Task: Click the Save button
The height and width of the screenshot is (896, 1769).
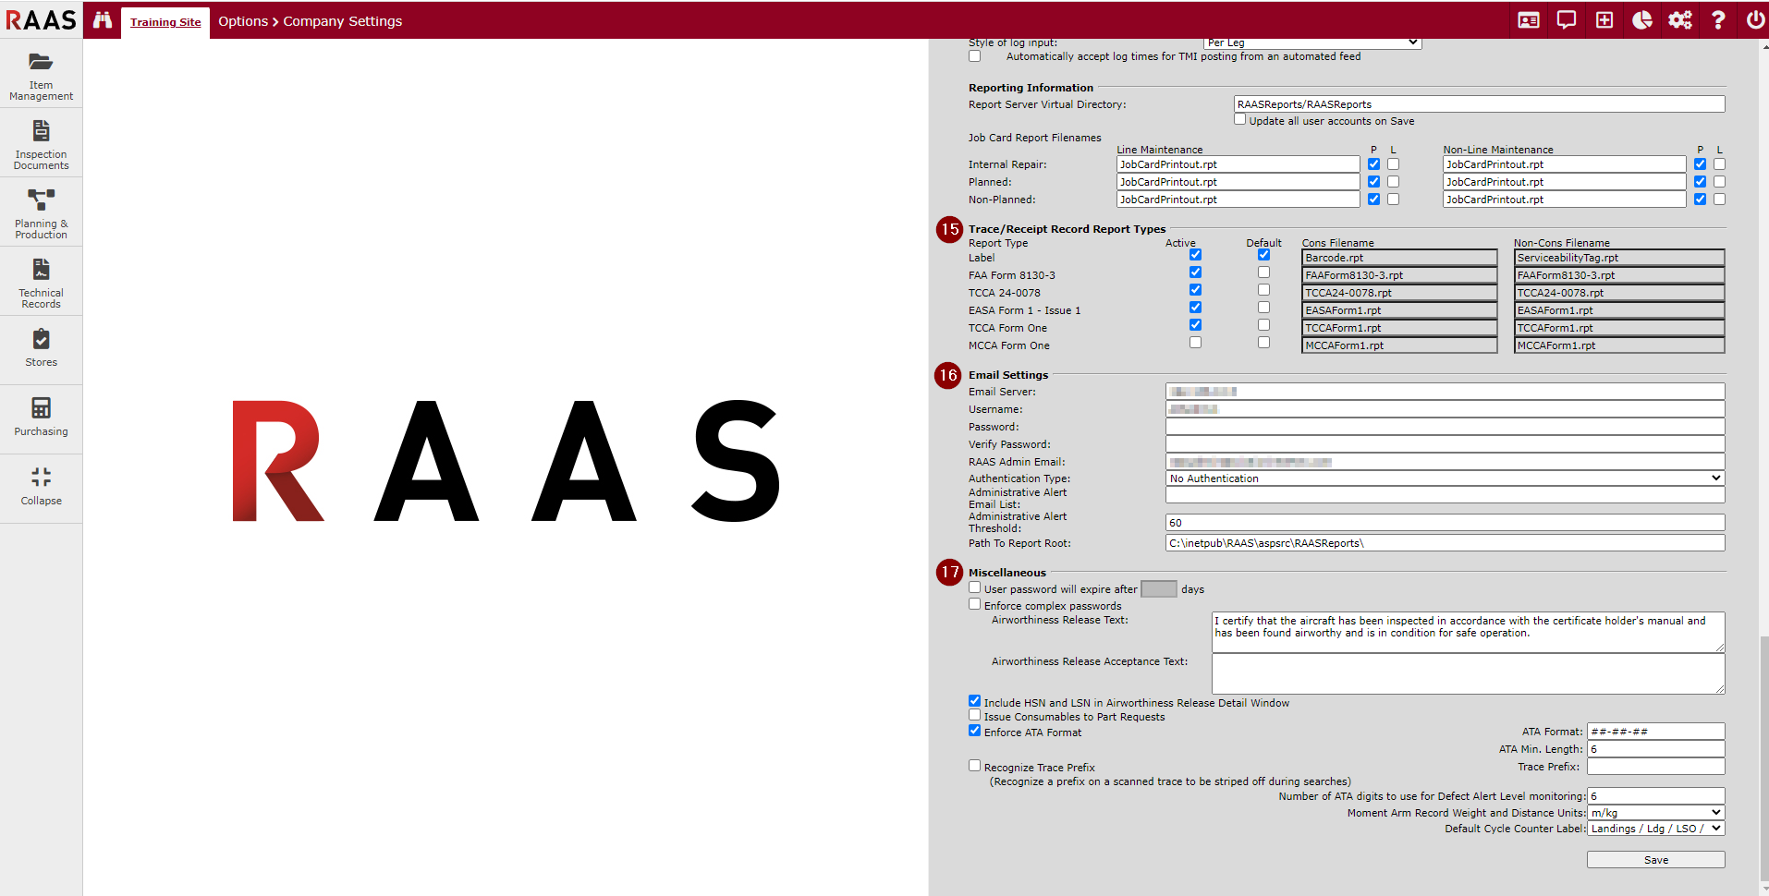Action: tap(1655, 860)
